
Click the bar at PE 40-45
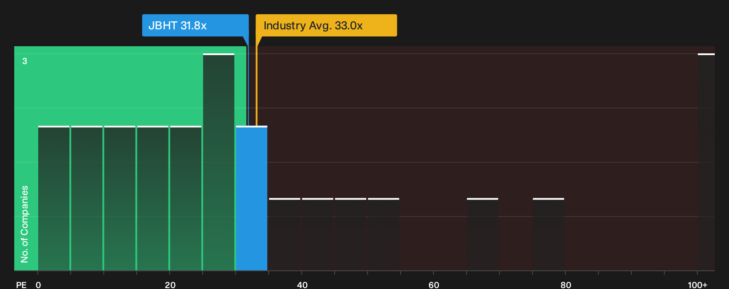pos(317,234)
